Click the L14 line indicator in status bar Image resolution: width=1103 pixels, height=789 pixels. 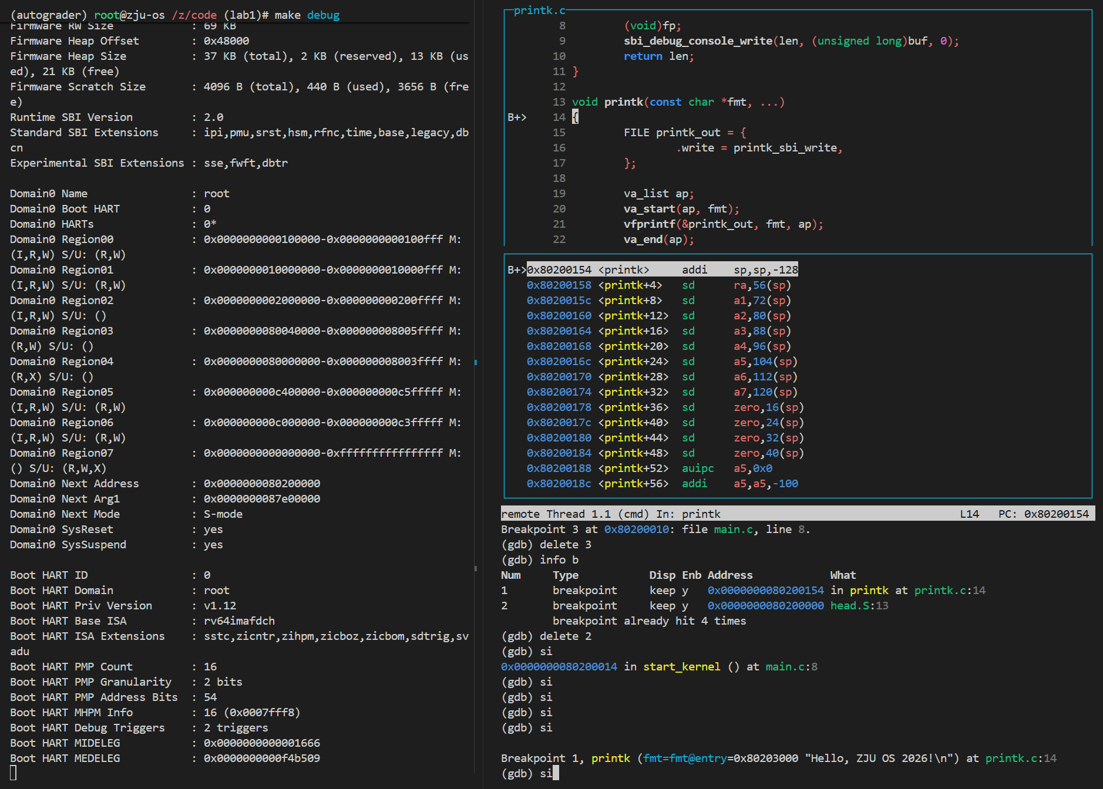[969, 514]
